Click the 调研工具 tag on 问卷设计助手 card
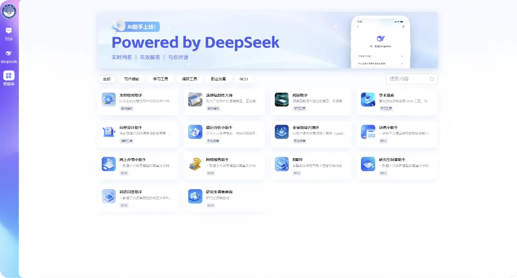Viewport: 517px width, 278px height. point(126,141)
